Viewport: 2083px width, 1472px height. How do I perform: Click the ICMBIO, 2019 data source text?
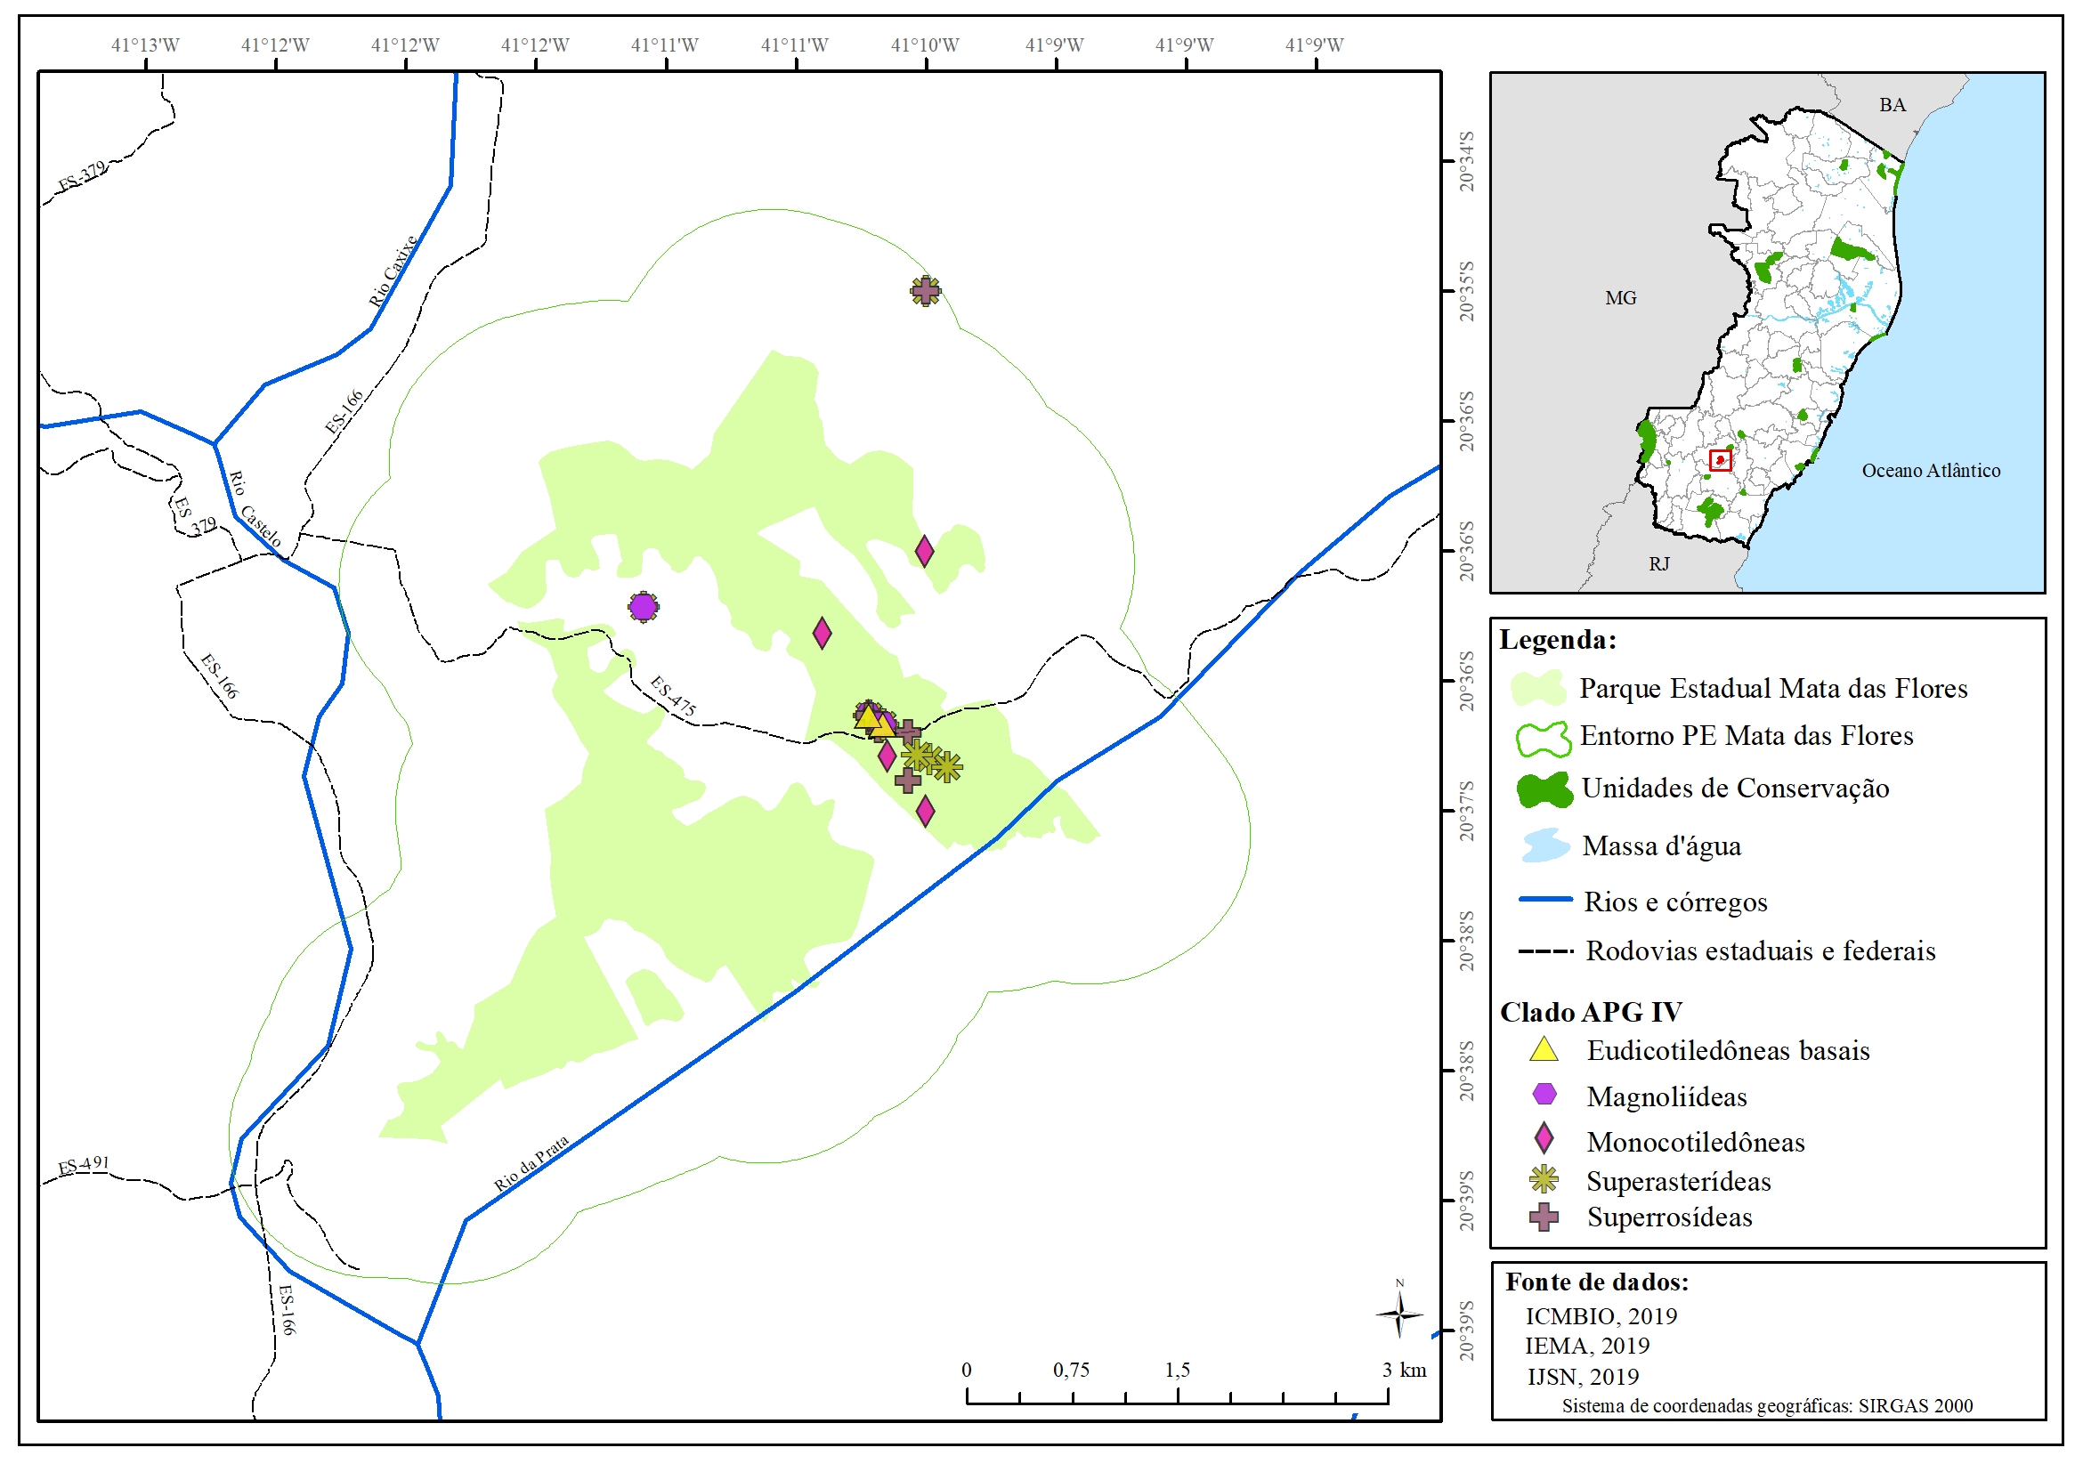click(x=1601, y=1316)
